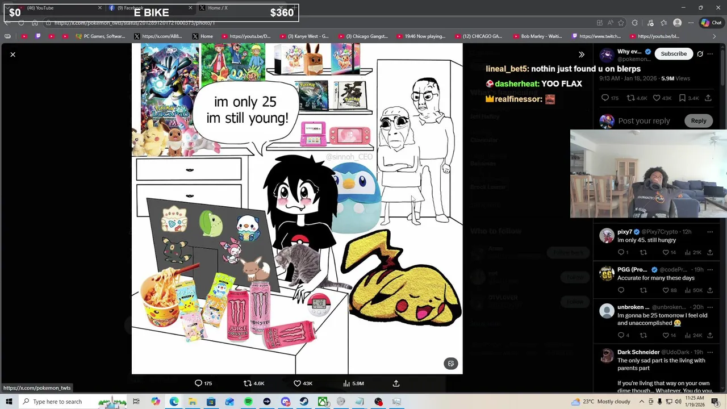Screen dimensions: 727x409
Task: Open the Kanye West bookmark
Action: pos(304,36)
